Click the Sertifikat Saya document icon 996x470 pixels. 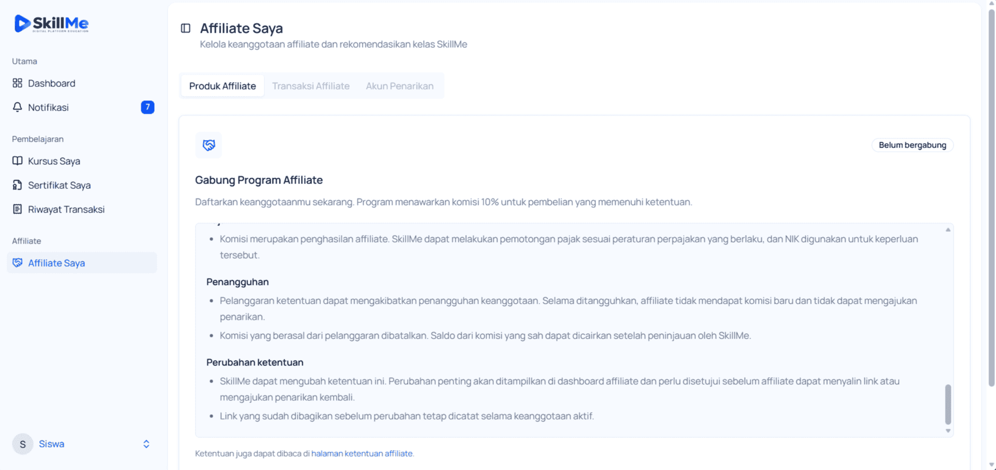point(18,185)
